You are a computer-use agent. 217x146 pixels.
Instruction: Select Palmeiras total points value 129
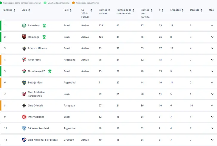coord(101,25)
